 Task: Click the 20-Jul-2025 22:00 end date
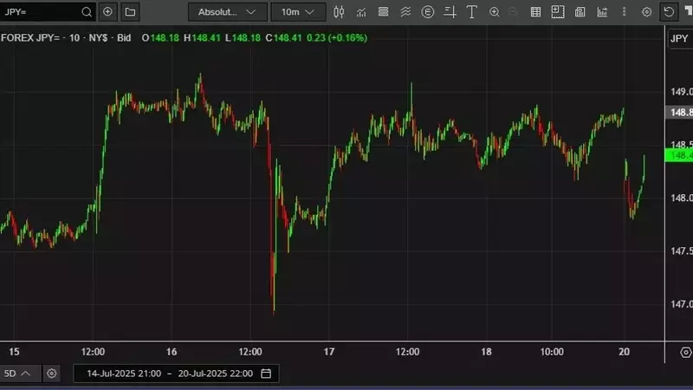[x=216, y=374]
